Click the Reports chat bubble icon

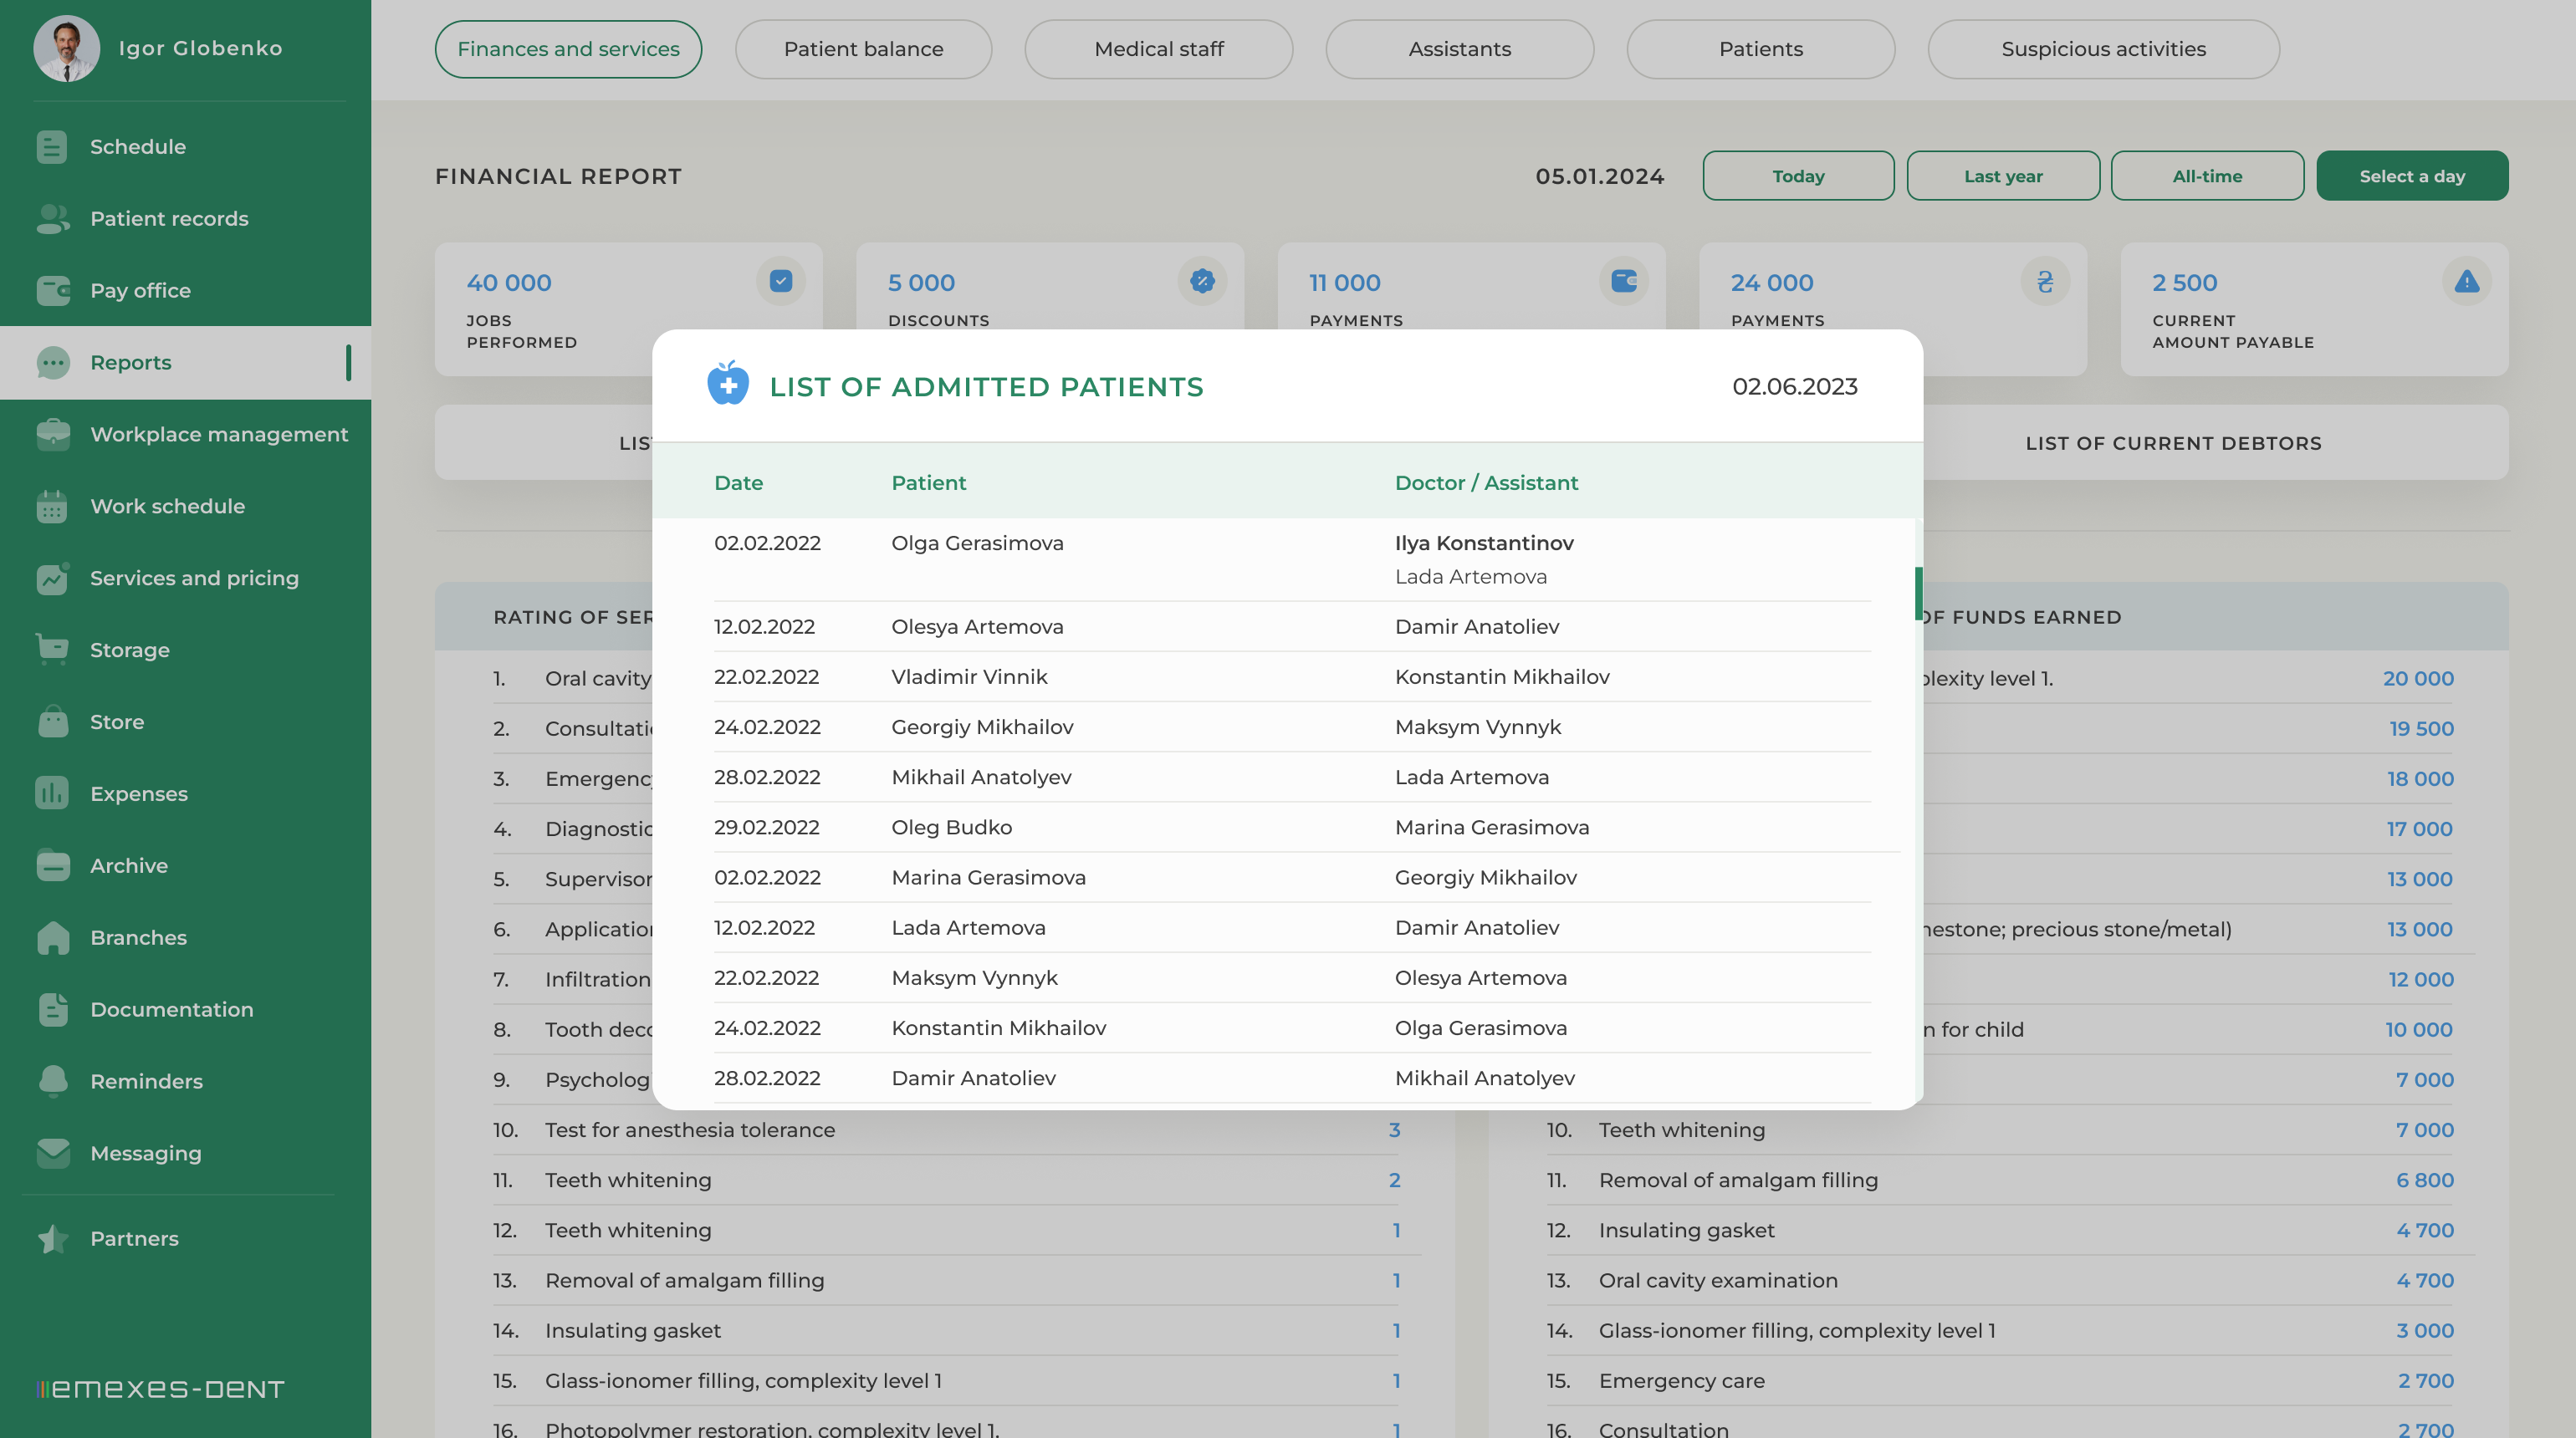point(53,363)
